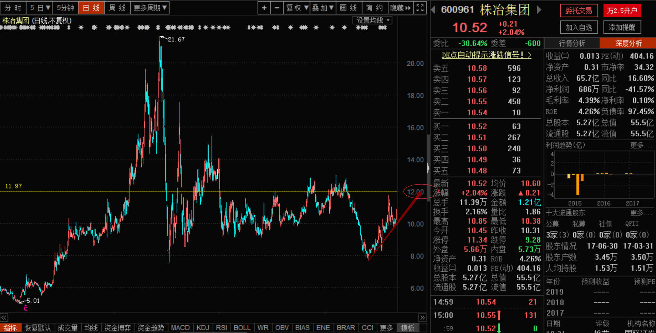Viewport: 656px width, 333px height.
Task: Show 成交量 indicator
Action: point(68,328)
